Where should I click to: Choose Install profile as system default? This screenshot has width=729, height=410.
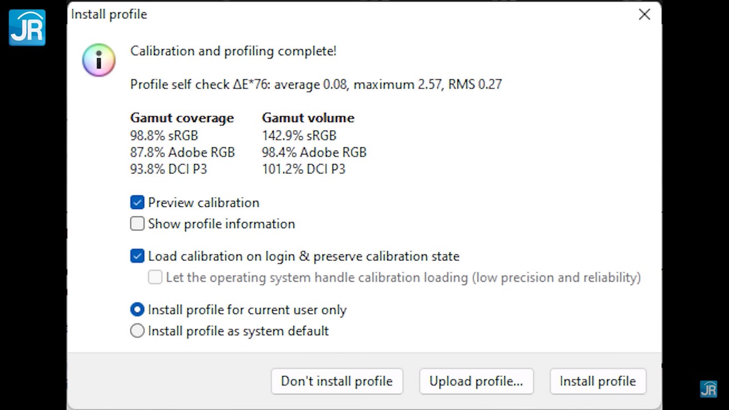tap(137, 331)
